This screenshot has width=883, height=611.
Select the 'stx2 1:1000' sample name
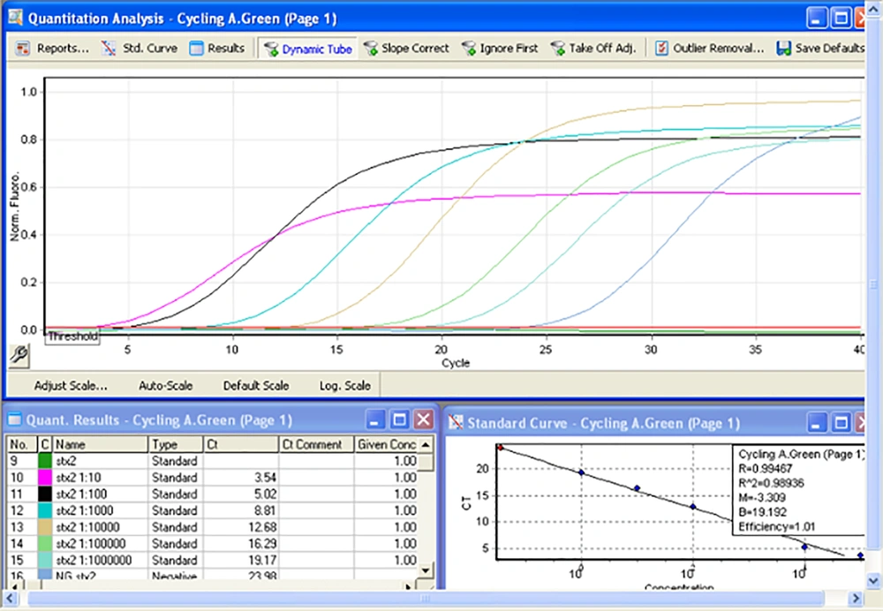[x=85, y=510]
